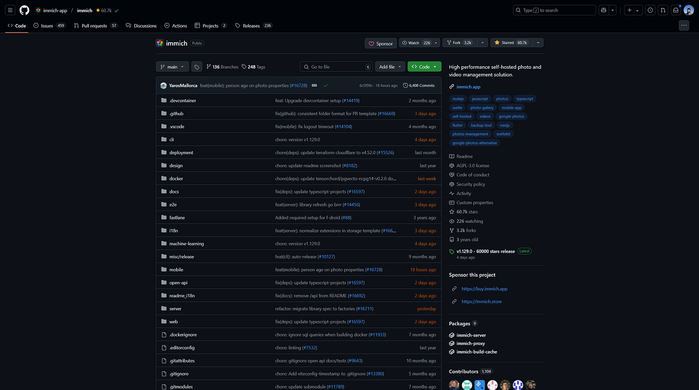Click the nodejs topic tag
Viewport: 699px width, 390px height.
pos(458,99)
